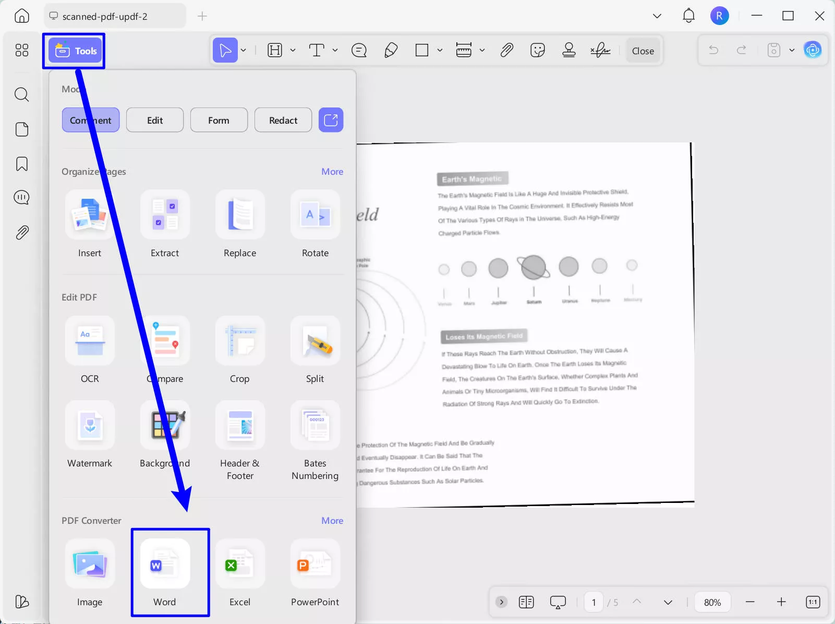
Task: Select the Rotate pages tool
Action: 314,224
